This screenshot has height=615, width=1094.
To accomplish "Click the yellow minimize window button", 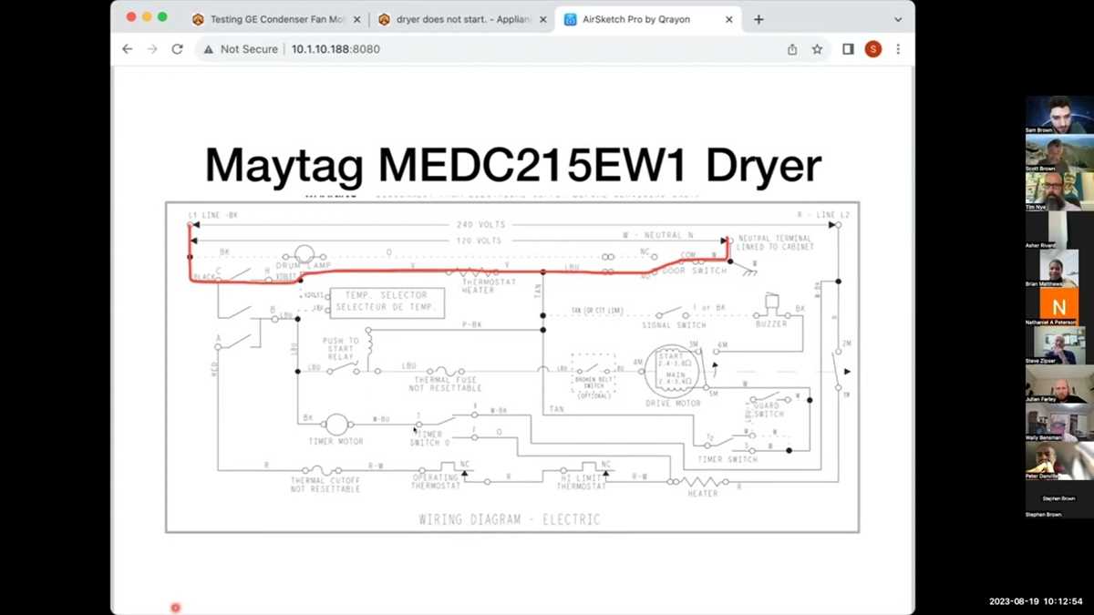I will pyautogui.click(x=147, y=17).
